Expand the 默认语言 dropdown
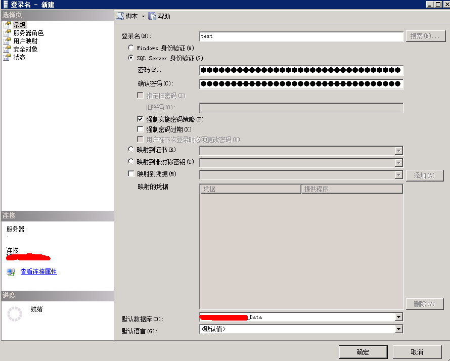Image resolution: width=450 pixels, height=361 pixels. 398,329
